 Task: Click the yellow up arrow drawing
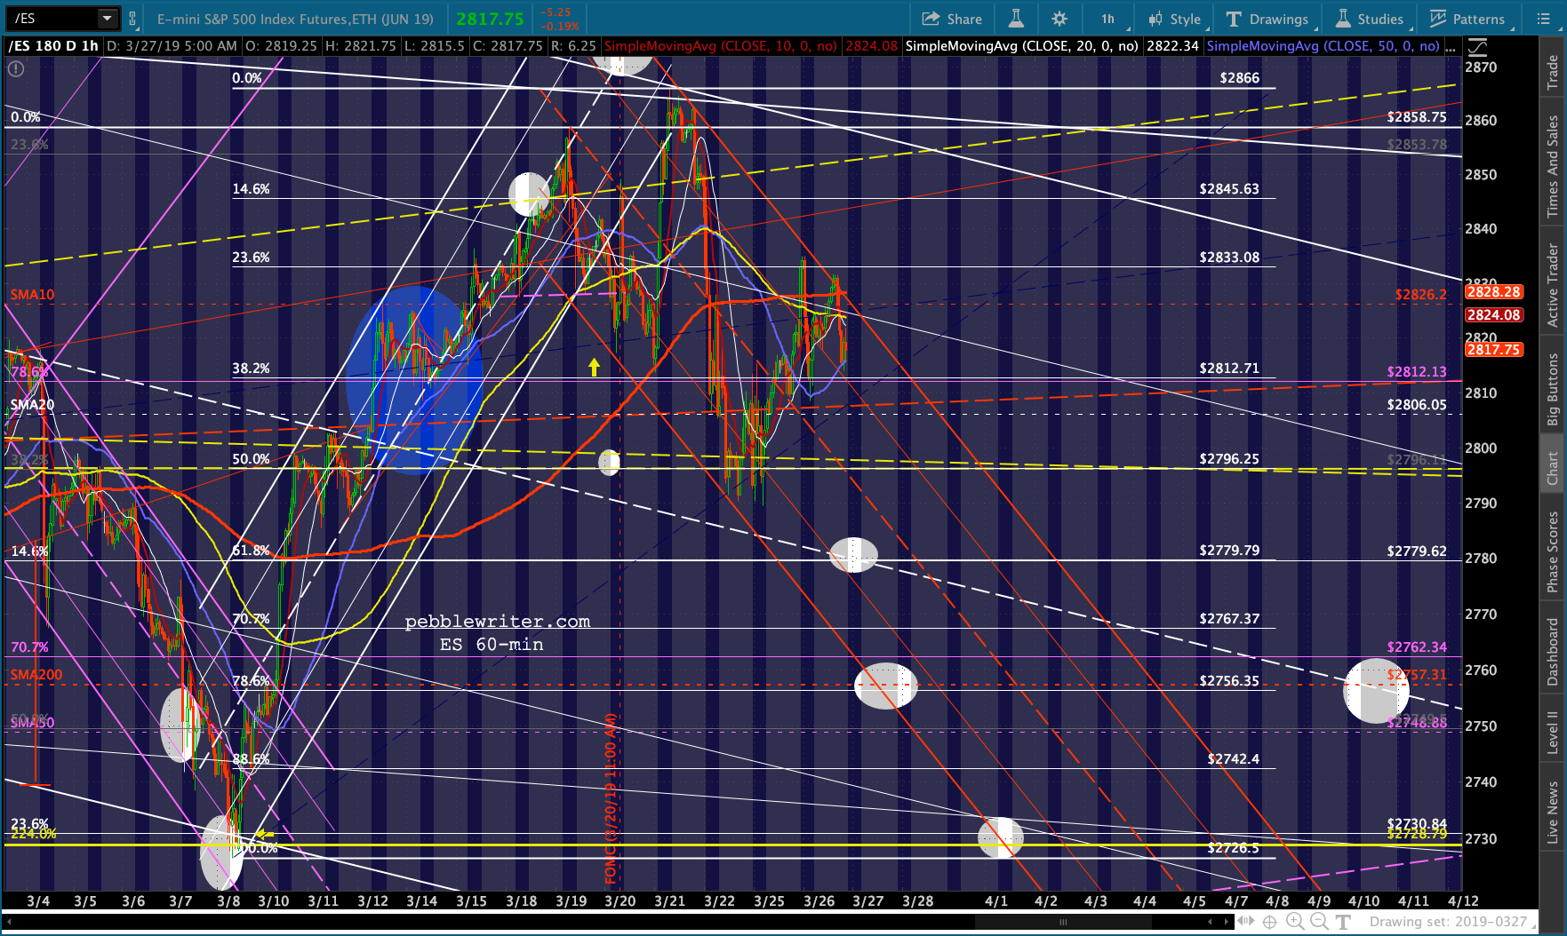594,367
